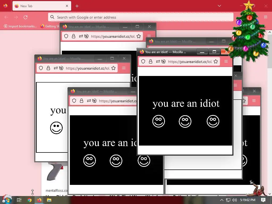Screen dimensions: 272x204
Task: Reload the page in the main Firefox window
Action: tap(25, 17)
